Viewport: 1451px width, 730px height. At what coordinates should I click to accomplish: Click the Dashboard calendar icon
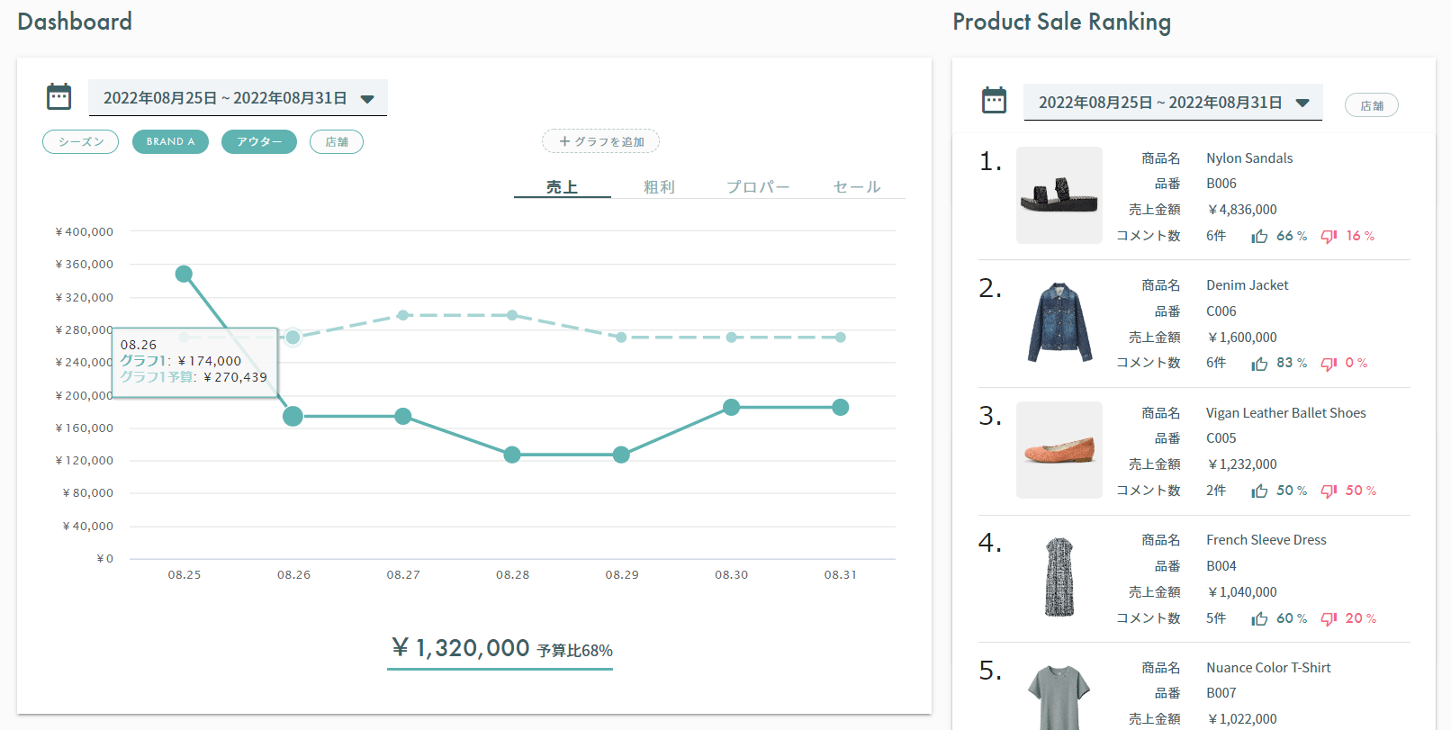click(59, 96)
